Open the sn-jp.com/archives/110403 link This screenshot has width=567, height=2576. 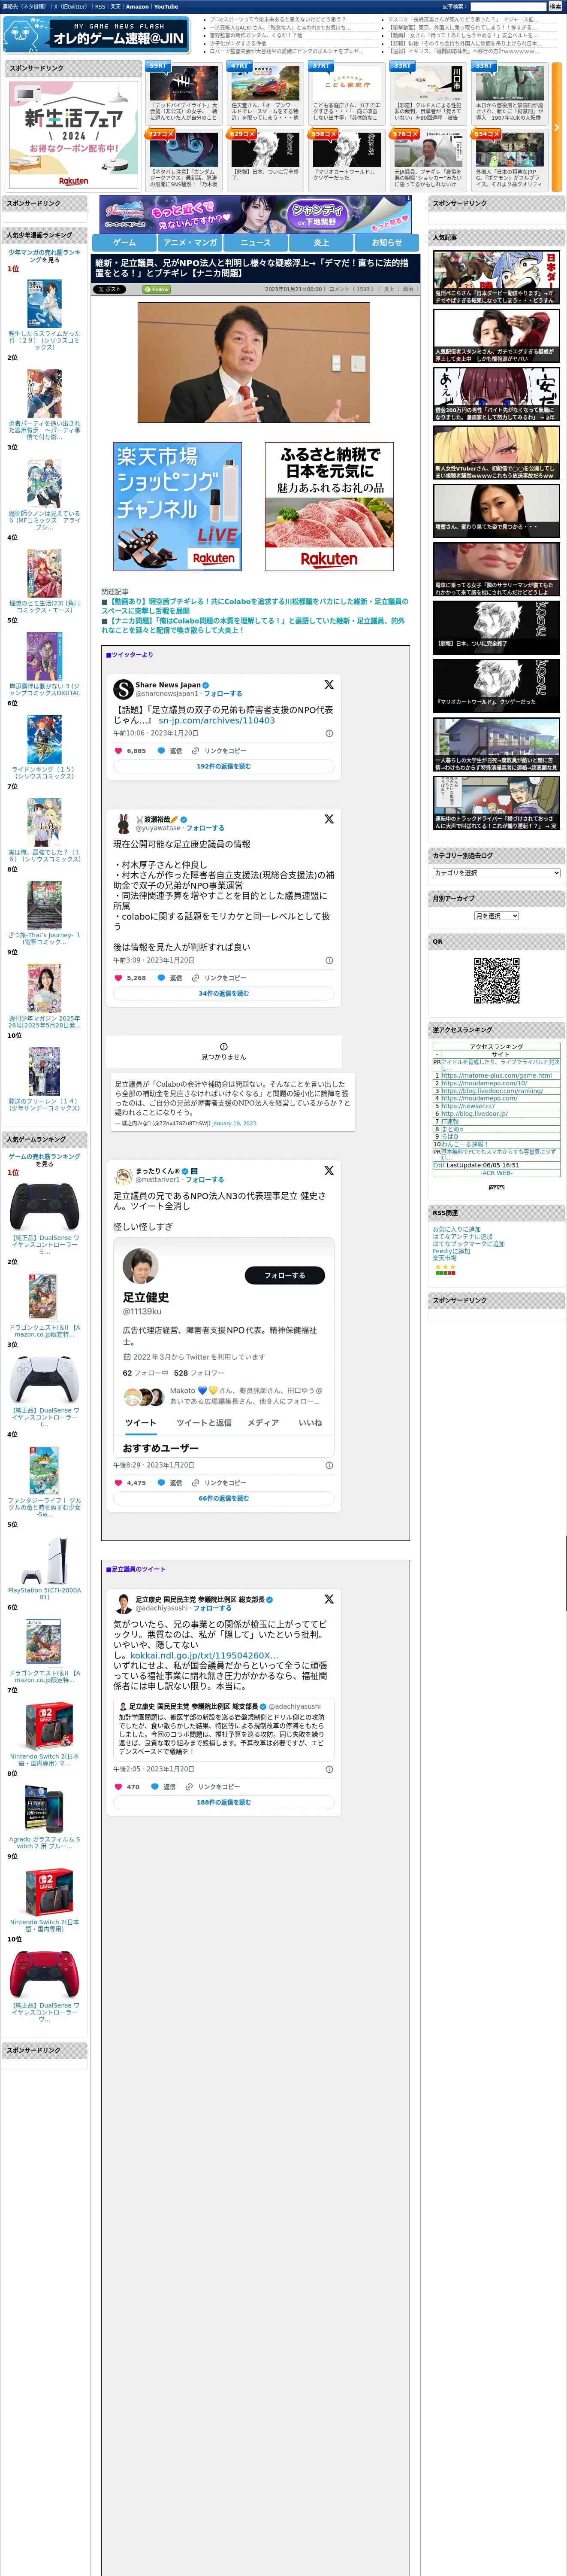217,720
